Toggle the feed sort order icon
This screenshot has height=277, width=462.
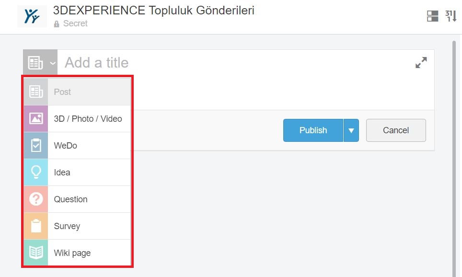pyautogui.click(x=451, y=16)
